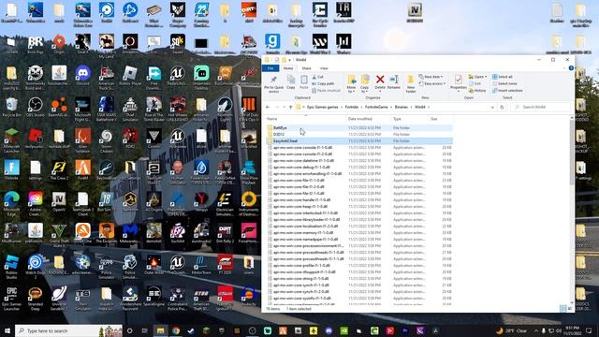This screenshot has height=337, width=599.
Task: Open Discord desktop shortcut
Action: tap(82, 75)
